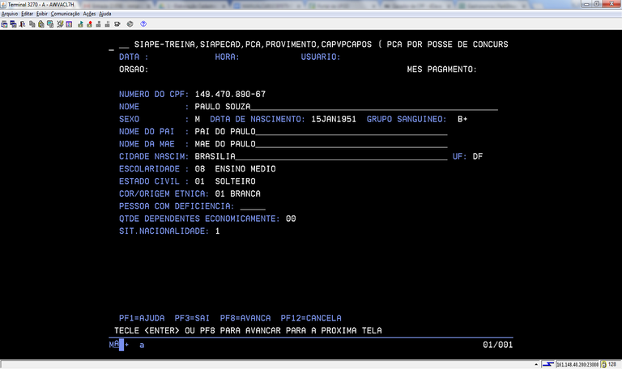Open the Ações menu
The image size is (622, 369).
point(89,14)
